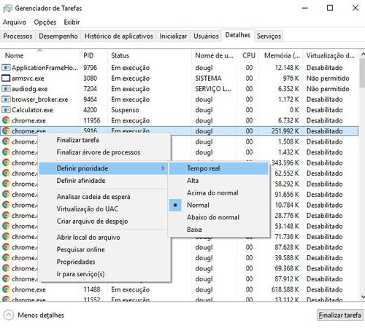Click the Chrome icon of PID 11956

(6, 120)
